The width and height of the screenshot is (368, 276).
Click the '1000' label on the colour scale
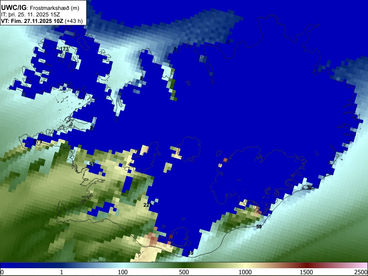point(245,272)
